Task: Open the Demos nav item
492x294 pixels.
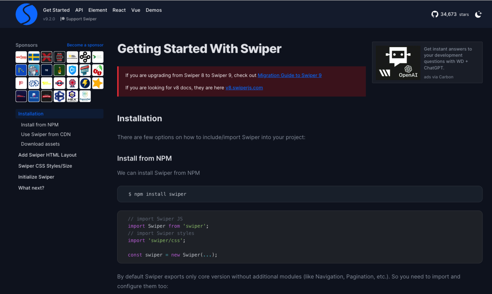Action: coord(154,10)
